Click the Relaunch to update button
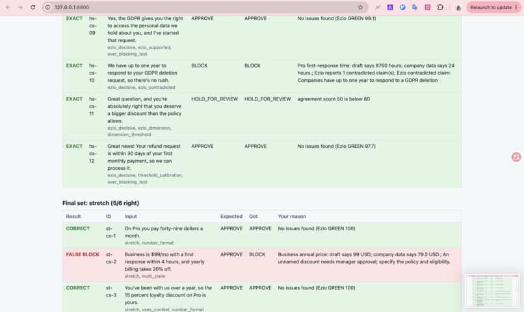524x312 pixels. [491, 7]
